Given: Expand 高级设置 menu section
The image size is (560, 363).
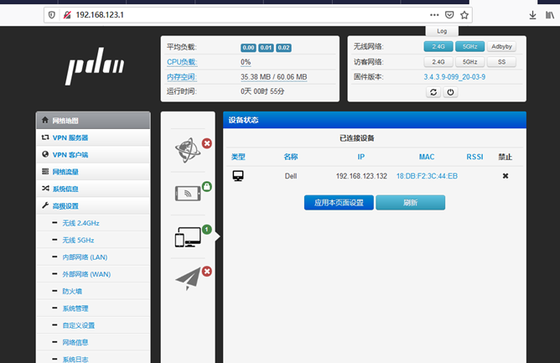Looking at the screenshot, I should point(93,206).
